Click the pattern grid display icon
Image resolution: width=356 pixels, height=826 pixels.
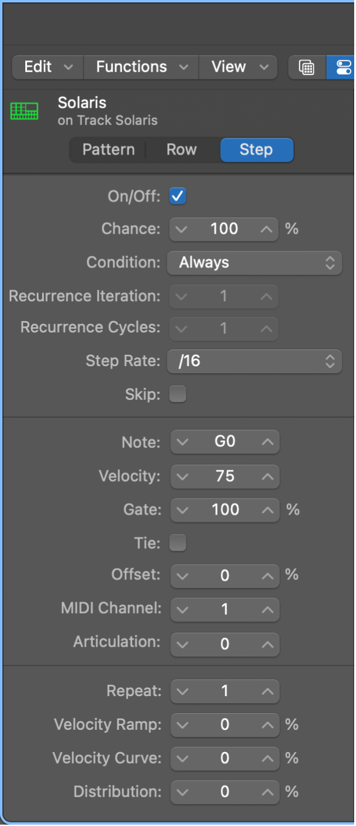tap(306, 67)
